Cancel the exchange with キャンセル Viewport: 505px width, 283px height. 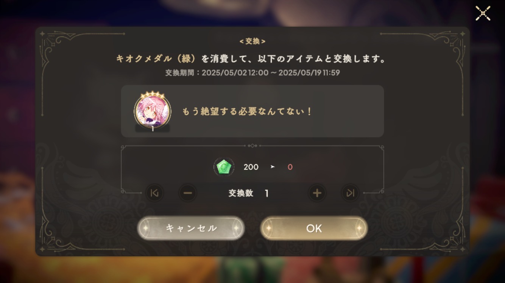[191, 228]
